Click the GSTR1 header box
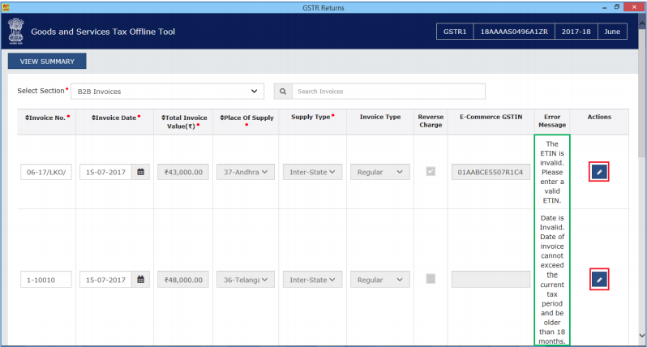This screenshot has height=347, width=647. click(x=455, y=32)
